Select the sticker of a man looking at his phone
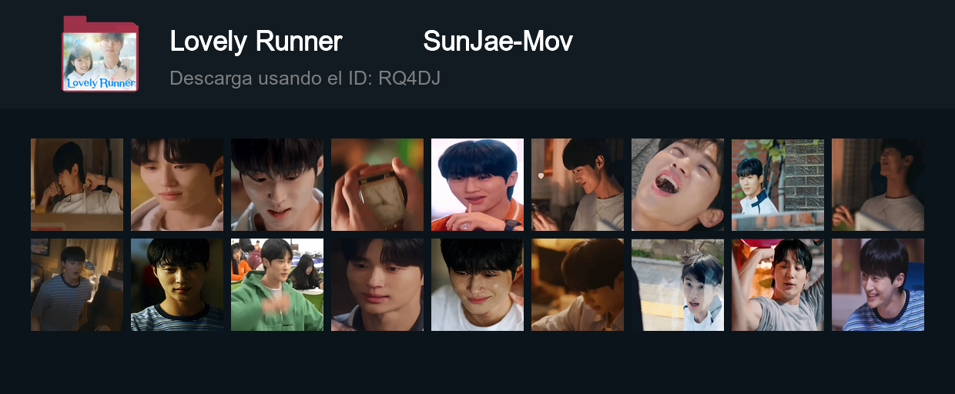 pos(578,185)
